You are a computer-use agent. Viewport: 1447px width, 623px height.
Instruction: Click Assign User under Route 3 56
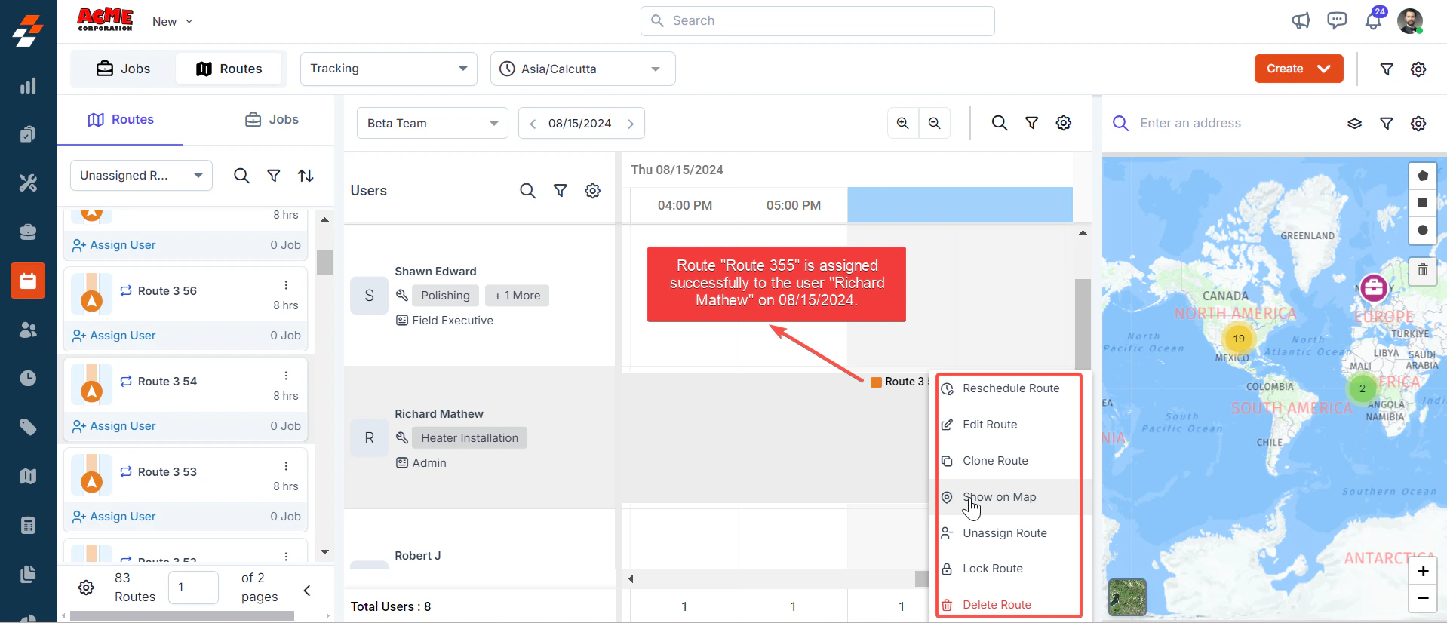pos(114,336)
